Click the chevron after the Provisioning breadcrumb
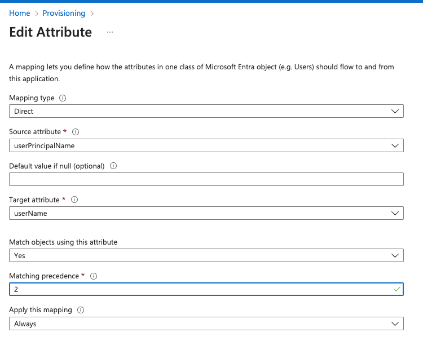Screen dimensions: 423x359 pos(92,14)
